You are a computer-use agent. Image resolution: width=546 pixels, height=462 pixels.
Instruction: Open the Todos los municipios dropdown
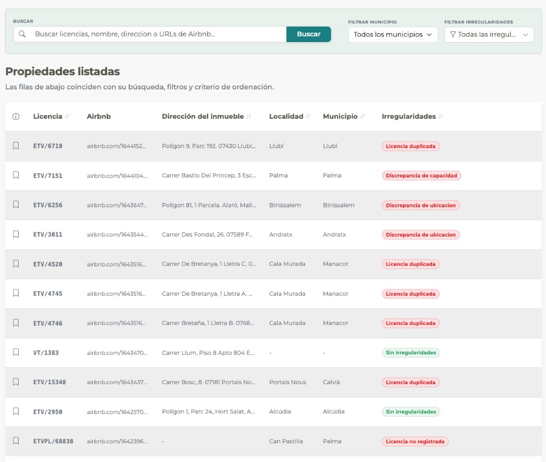point(393,34)
